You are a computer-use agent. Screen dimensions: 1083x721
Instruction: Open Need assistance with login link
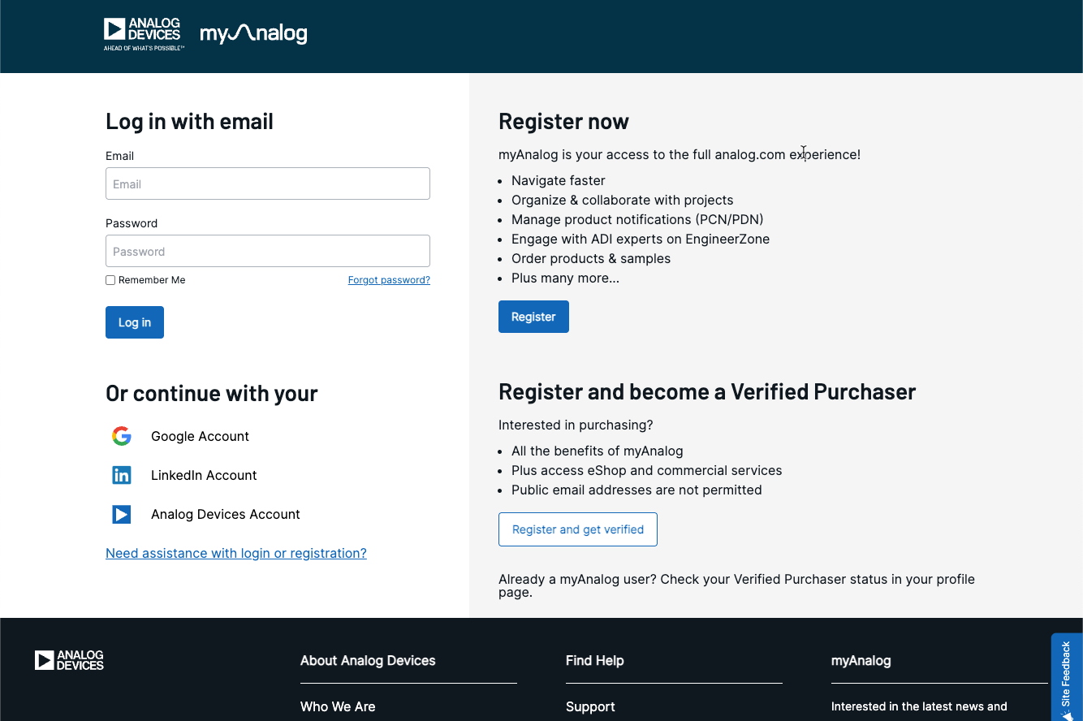click(x=235, y=553)
